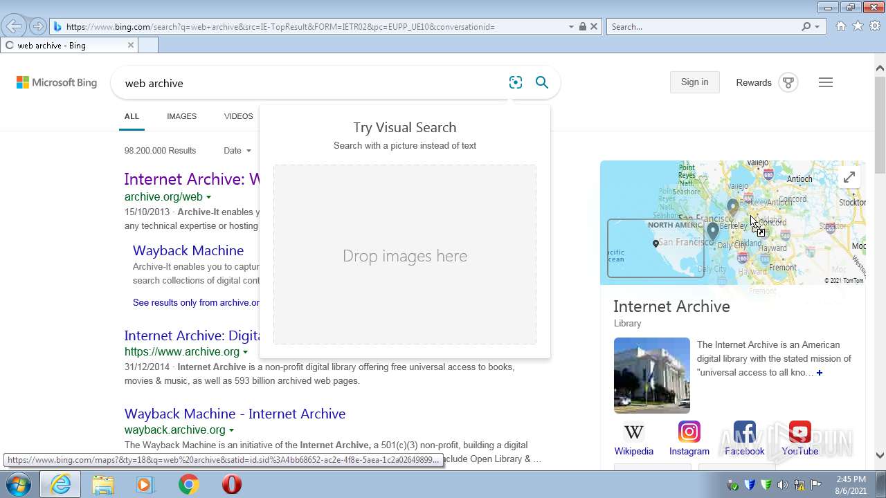Open the IE Tools gear icon
The image size is (886, 498).
click(x=875, y=26)
